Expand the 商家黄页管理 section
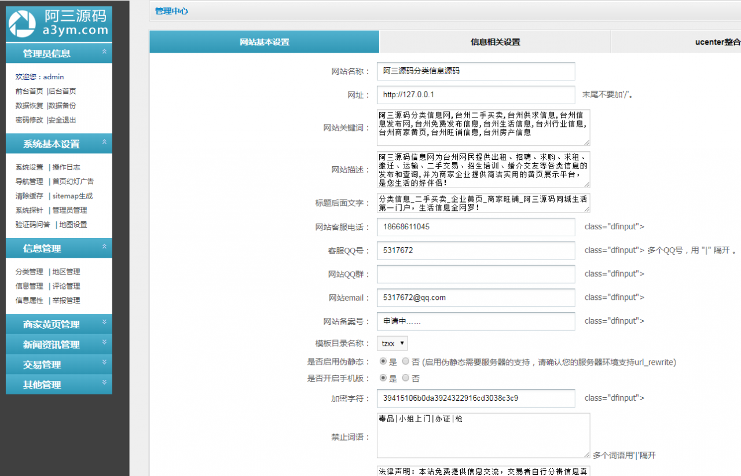Screen dimensions: 741x476 pyautogui.click(x=59, y=324)
